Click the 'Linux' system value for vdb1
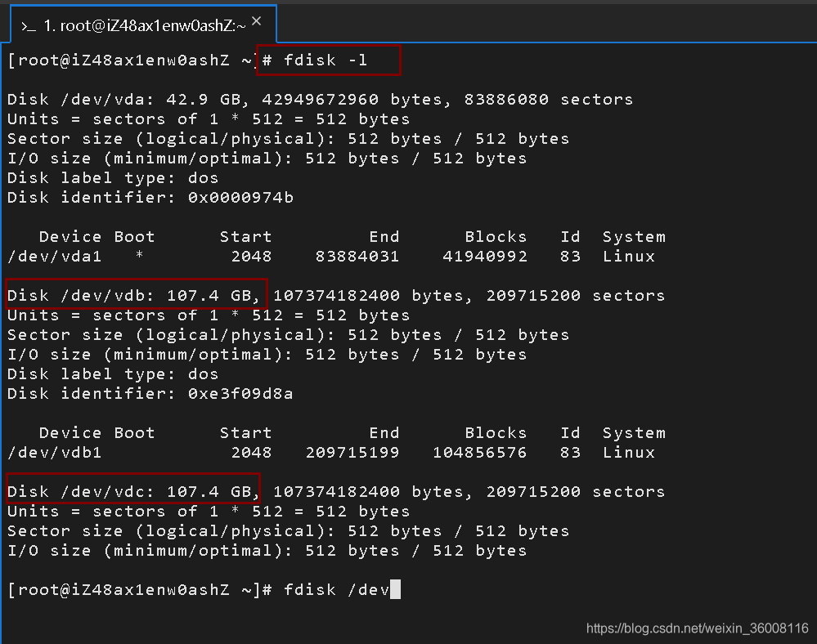Viewport: 817px width, 644px height. (629, 453)
